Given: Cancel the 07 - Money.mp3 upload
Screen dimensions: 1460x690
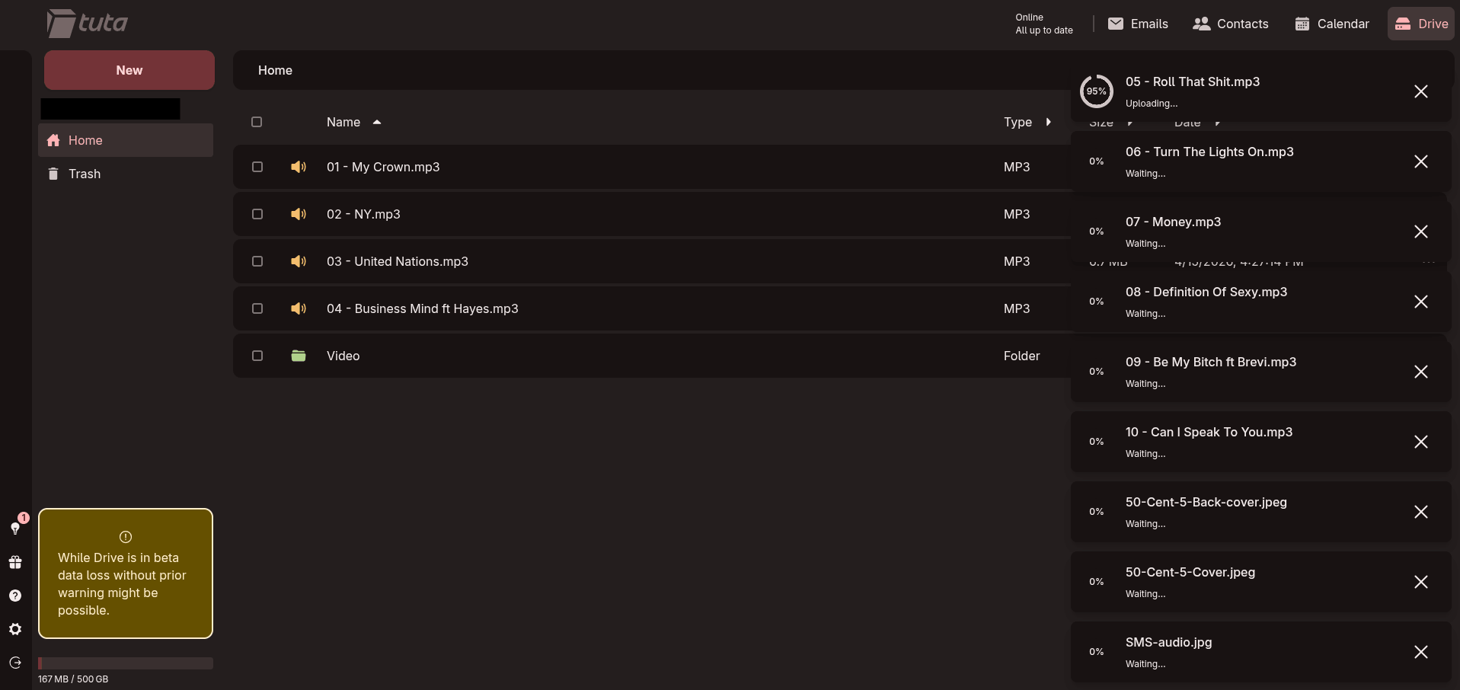Looking at the screenshot, I should [1421, 232].
